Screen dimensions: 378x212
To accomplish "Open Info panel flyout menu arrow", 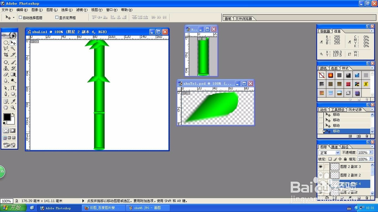I will point(372,31).
